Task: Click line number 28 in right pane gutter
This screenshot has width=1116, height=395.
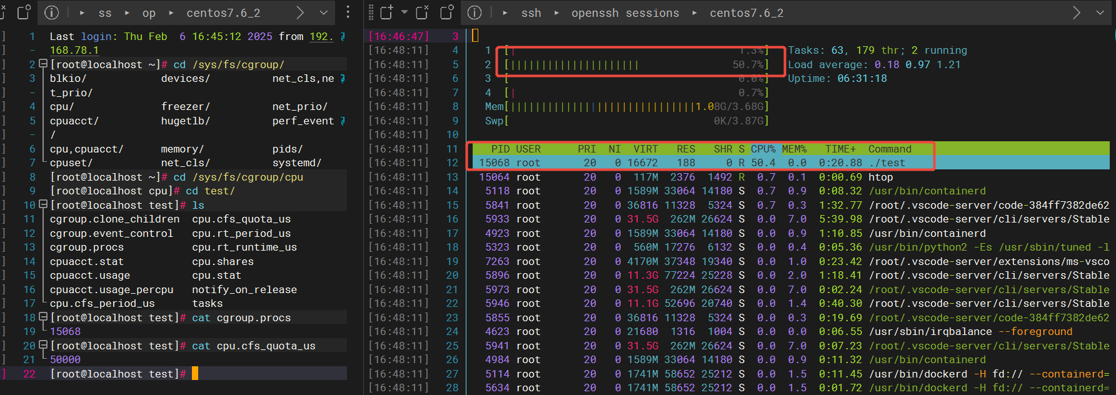Action: 452,387
